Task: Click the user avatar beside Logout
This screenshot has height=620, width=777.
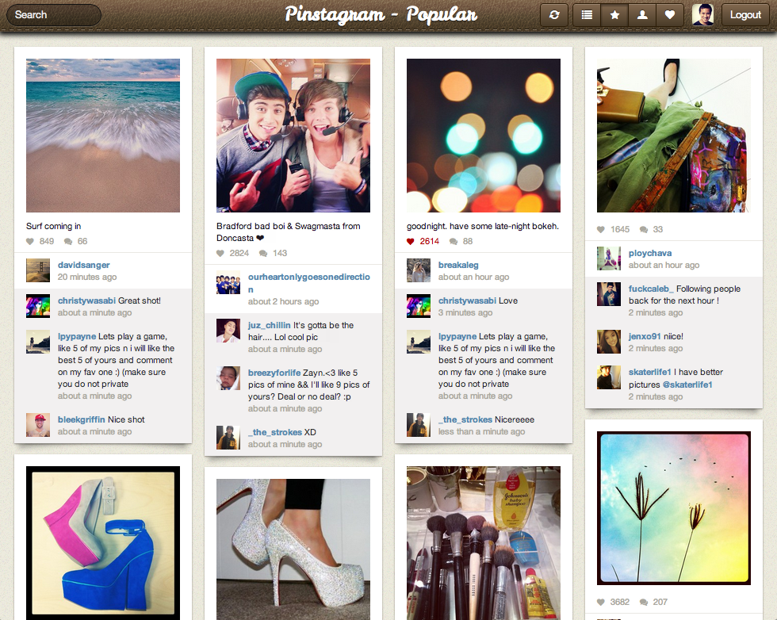Action: [x=702, y=15]
